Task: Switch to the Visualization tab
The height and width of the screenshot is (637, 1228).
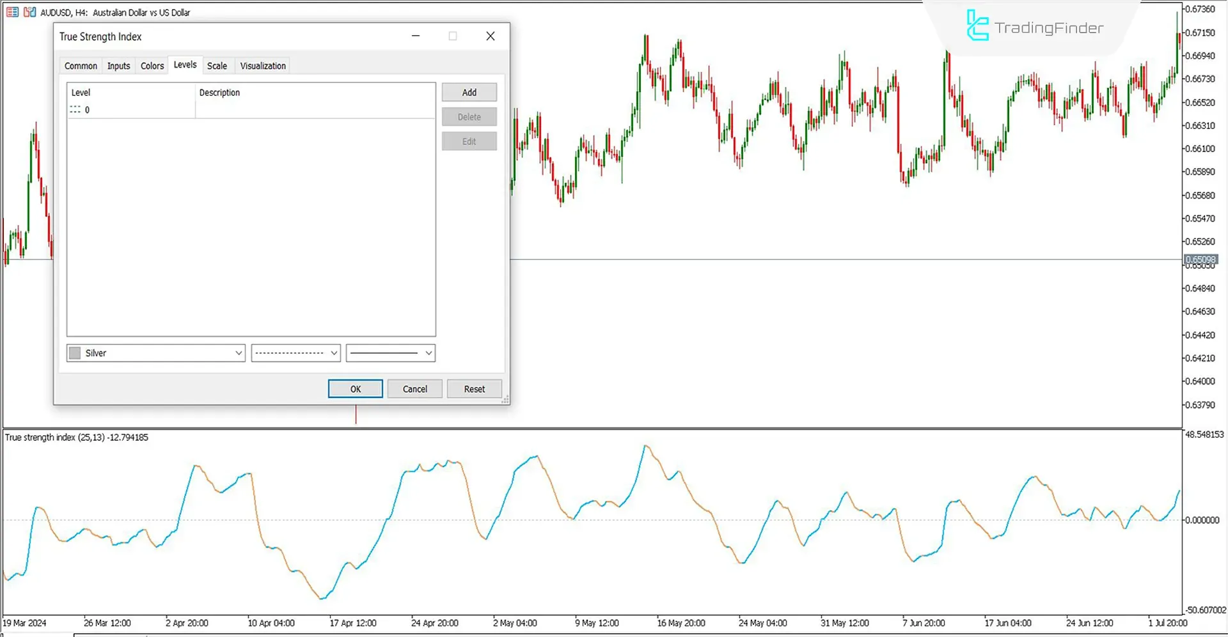Action: (262, 65)
